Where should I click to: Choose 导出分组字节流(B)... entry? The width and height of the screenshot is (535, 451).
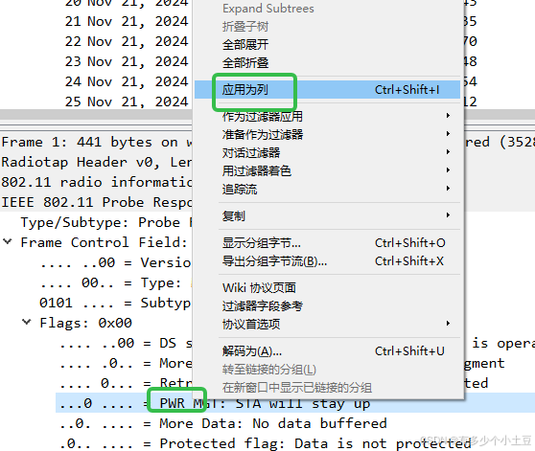pos(327,260)
